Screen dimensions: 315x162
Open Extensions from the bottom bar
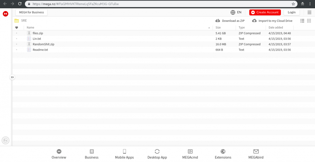click(223, 154)
